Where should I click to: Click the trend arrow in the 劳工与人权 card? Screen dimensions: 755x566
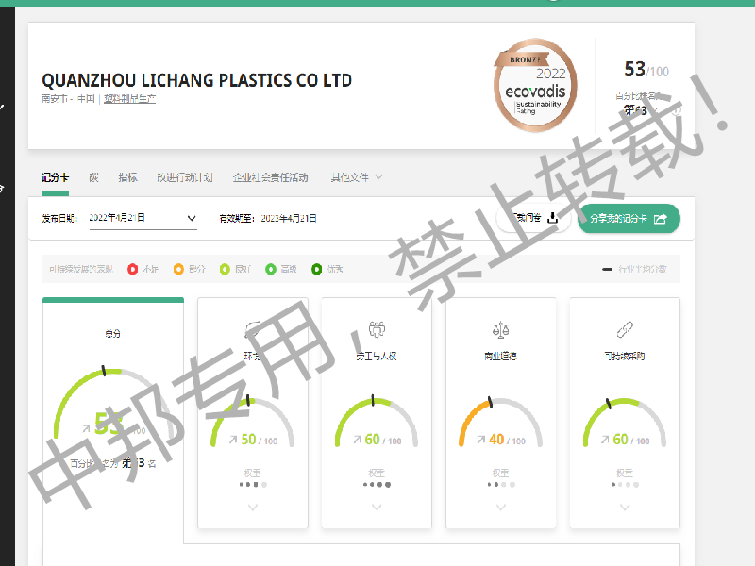357,440
